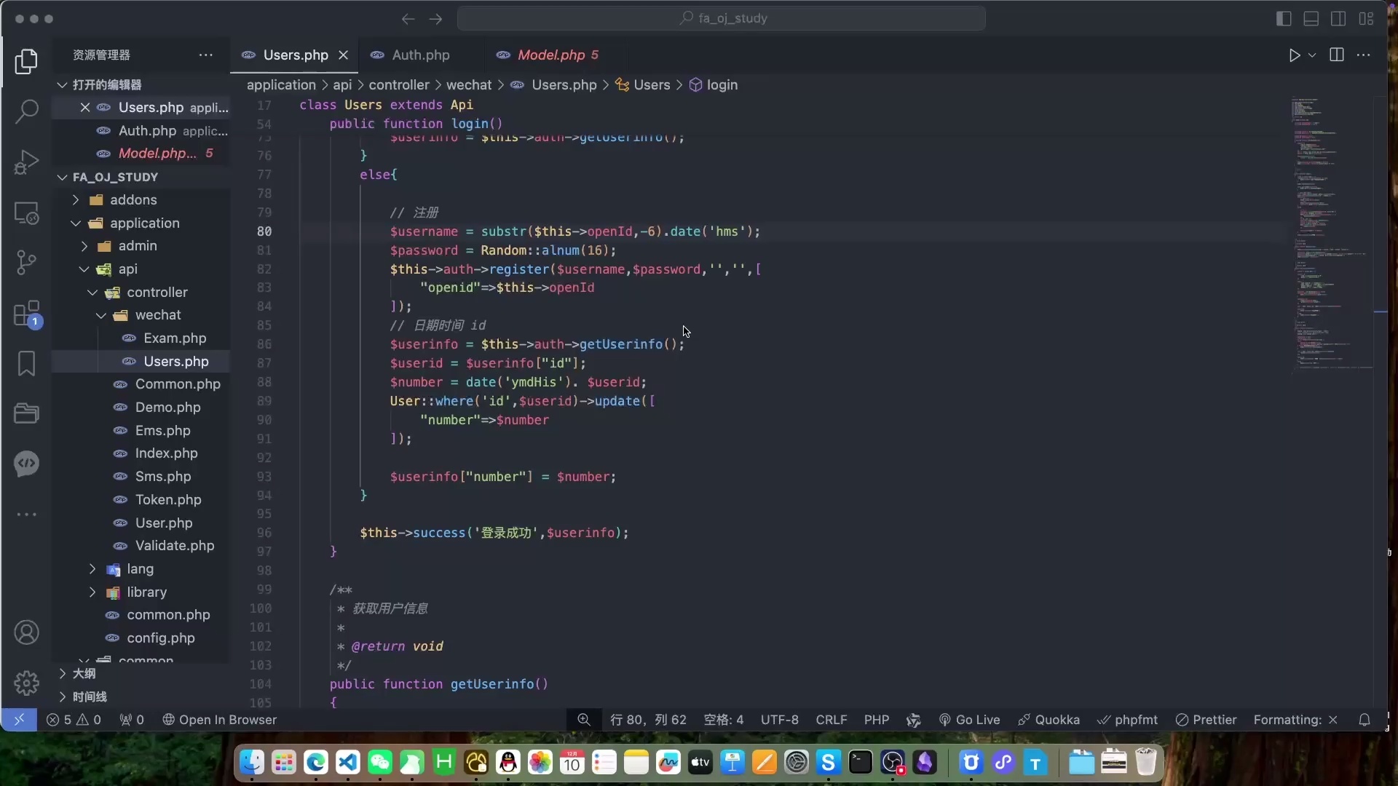Expand the 时间线 section
Screen dimensions: 1398x786
pos(90,696)
